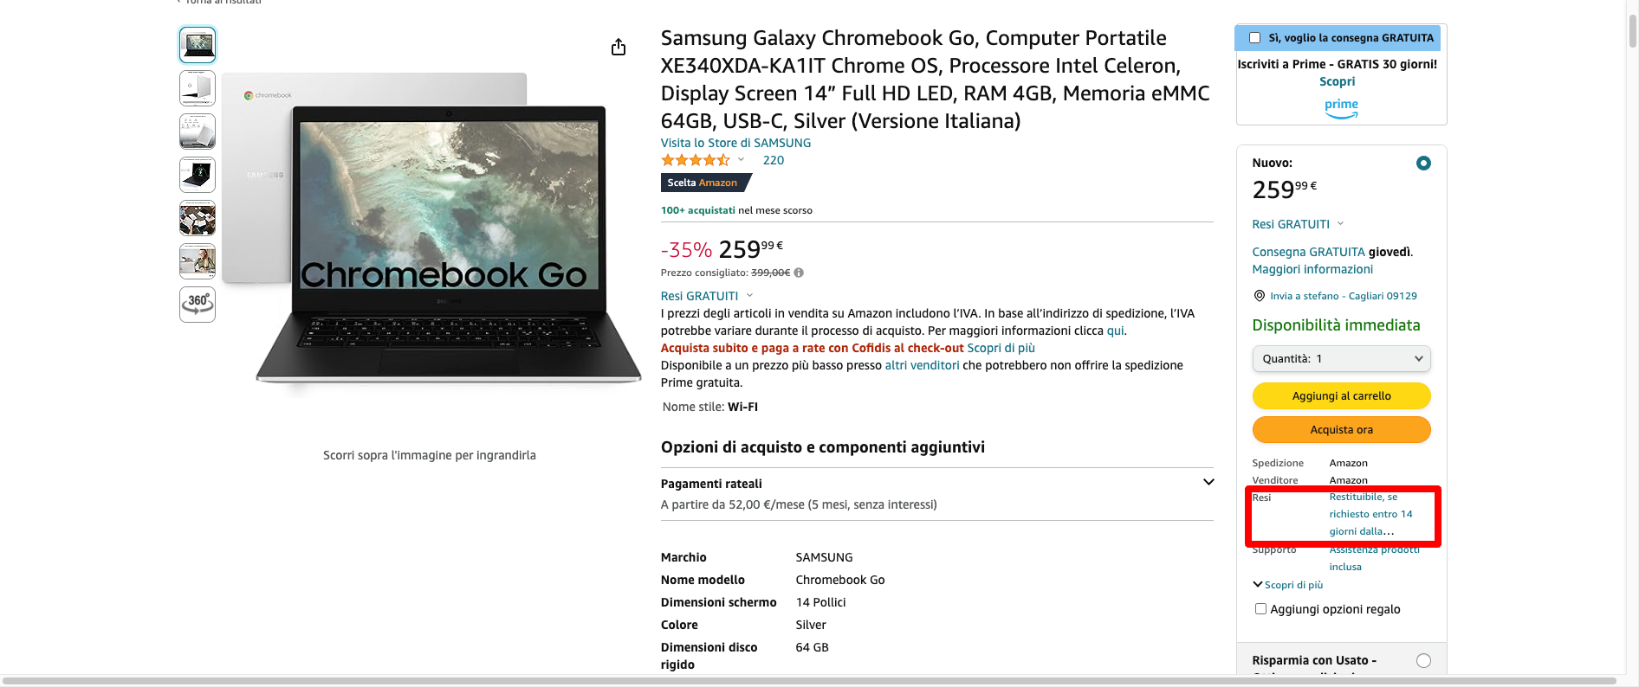
Task: Click the share icon above product image
Action: point(618,47)
